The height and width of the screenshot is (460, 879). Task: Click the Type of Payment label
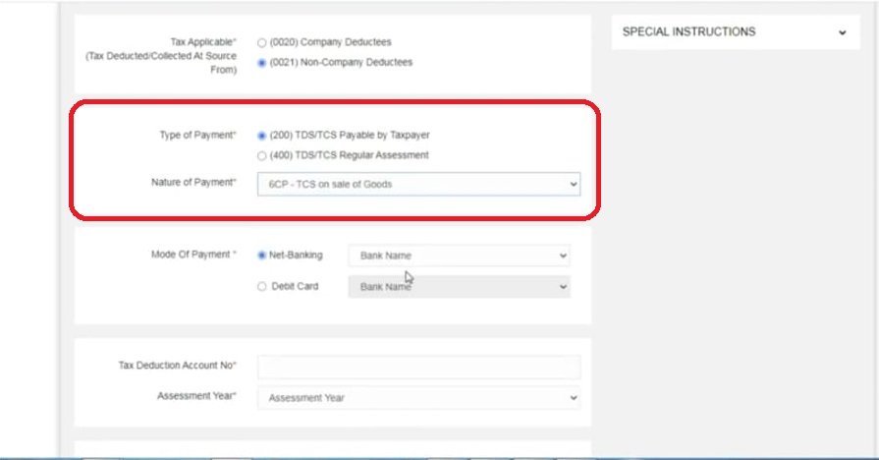[197, 135]
